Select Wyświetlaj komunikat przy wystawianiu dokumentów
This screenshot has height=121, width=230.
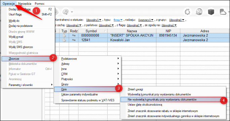click(x=173, y=94)
